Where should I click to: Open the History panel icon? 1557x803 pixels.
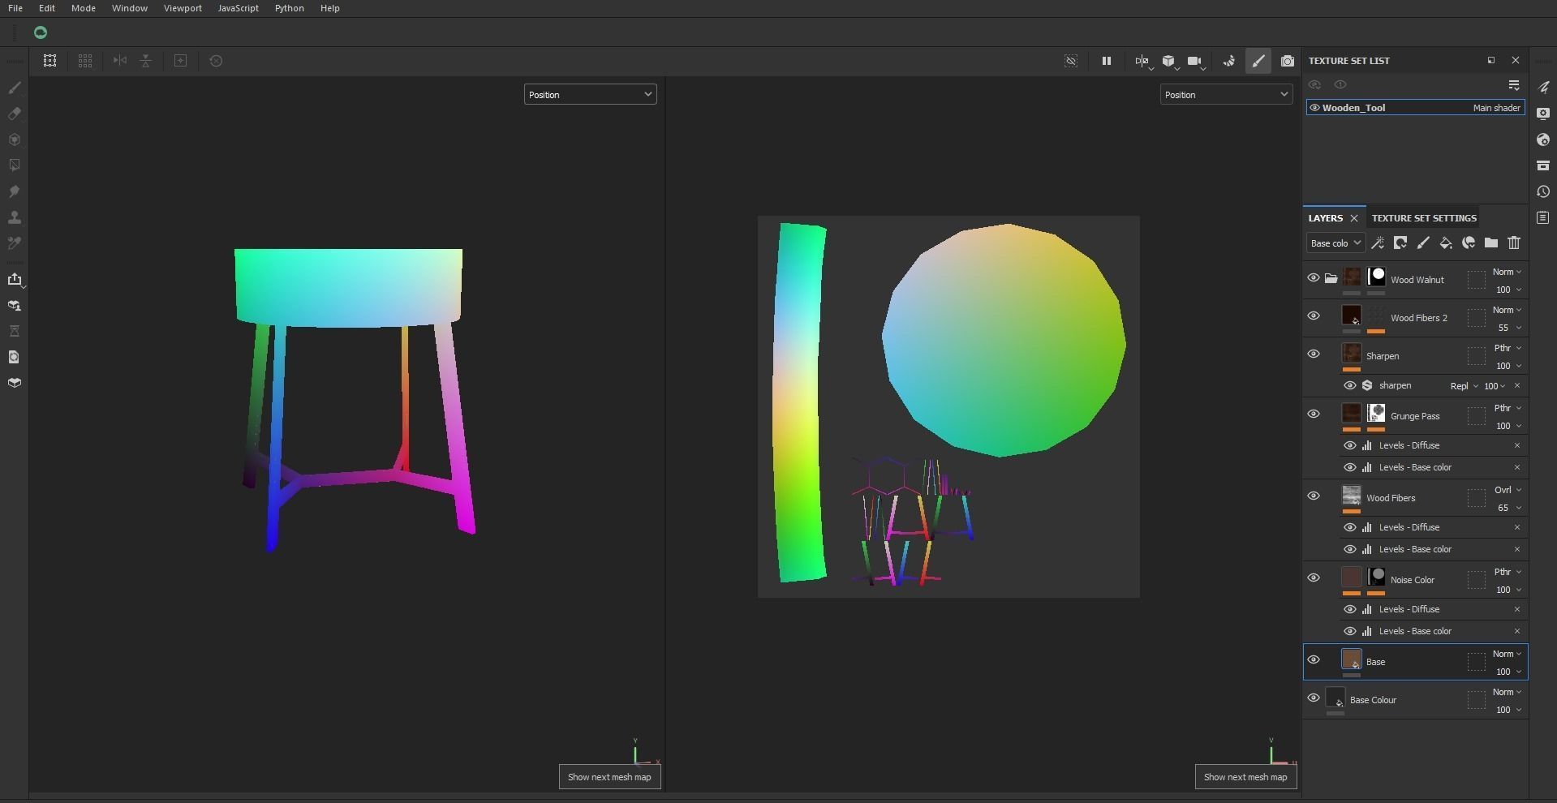(1543, 192)
